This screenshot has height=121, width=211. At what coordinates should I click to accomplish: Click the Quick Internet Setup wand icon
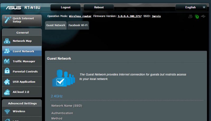(x=7, y=20)
